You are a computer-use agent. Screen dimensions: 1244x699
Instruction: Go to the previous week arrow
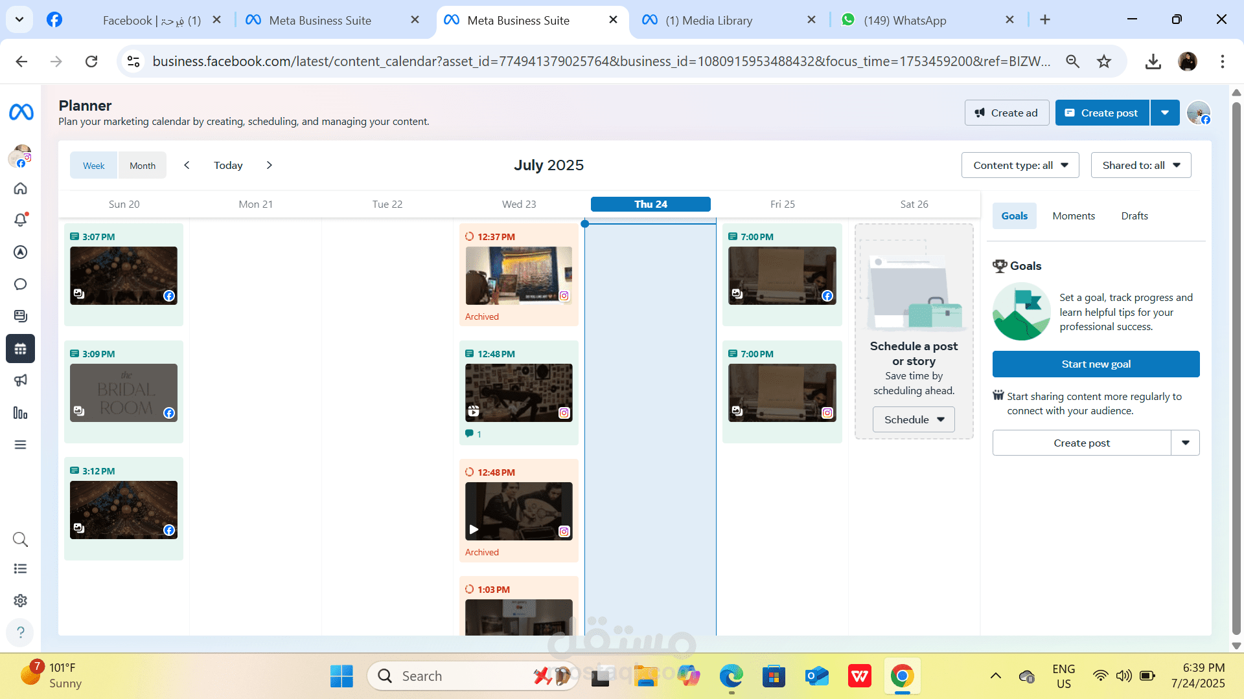click(x=187, y=165)
